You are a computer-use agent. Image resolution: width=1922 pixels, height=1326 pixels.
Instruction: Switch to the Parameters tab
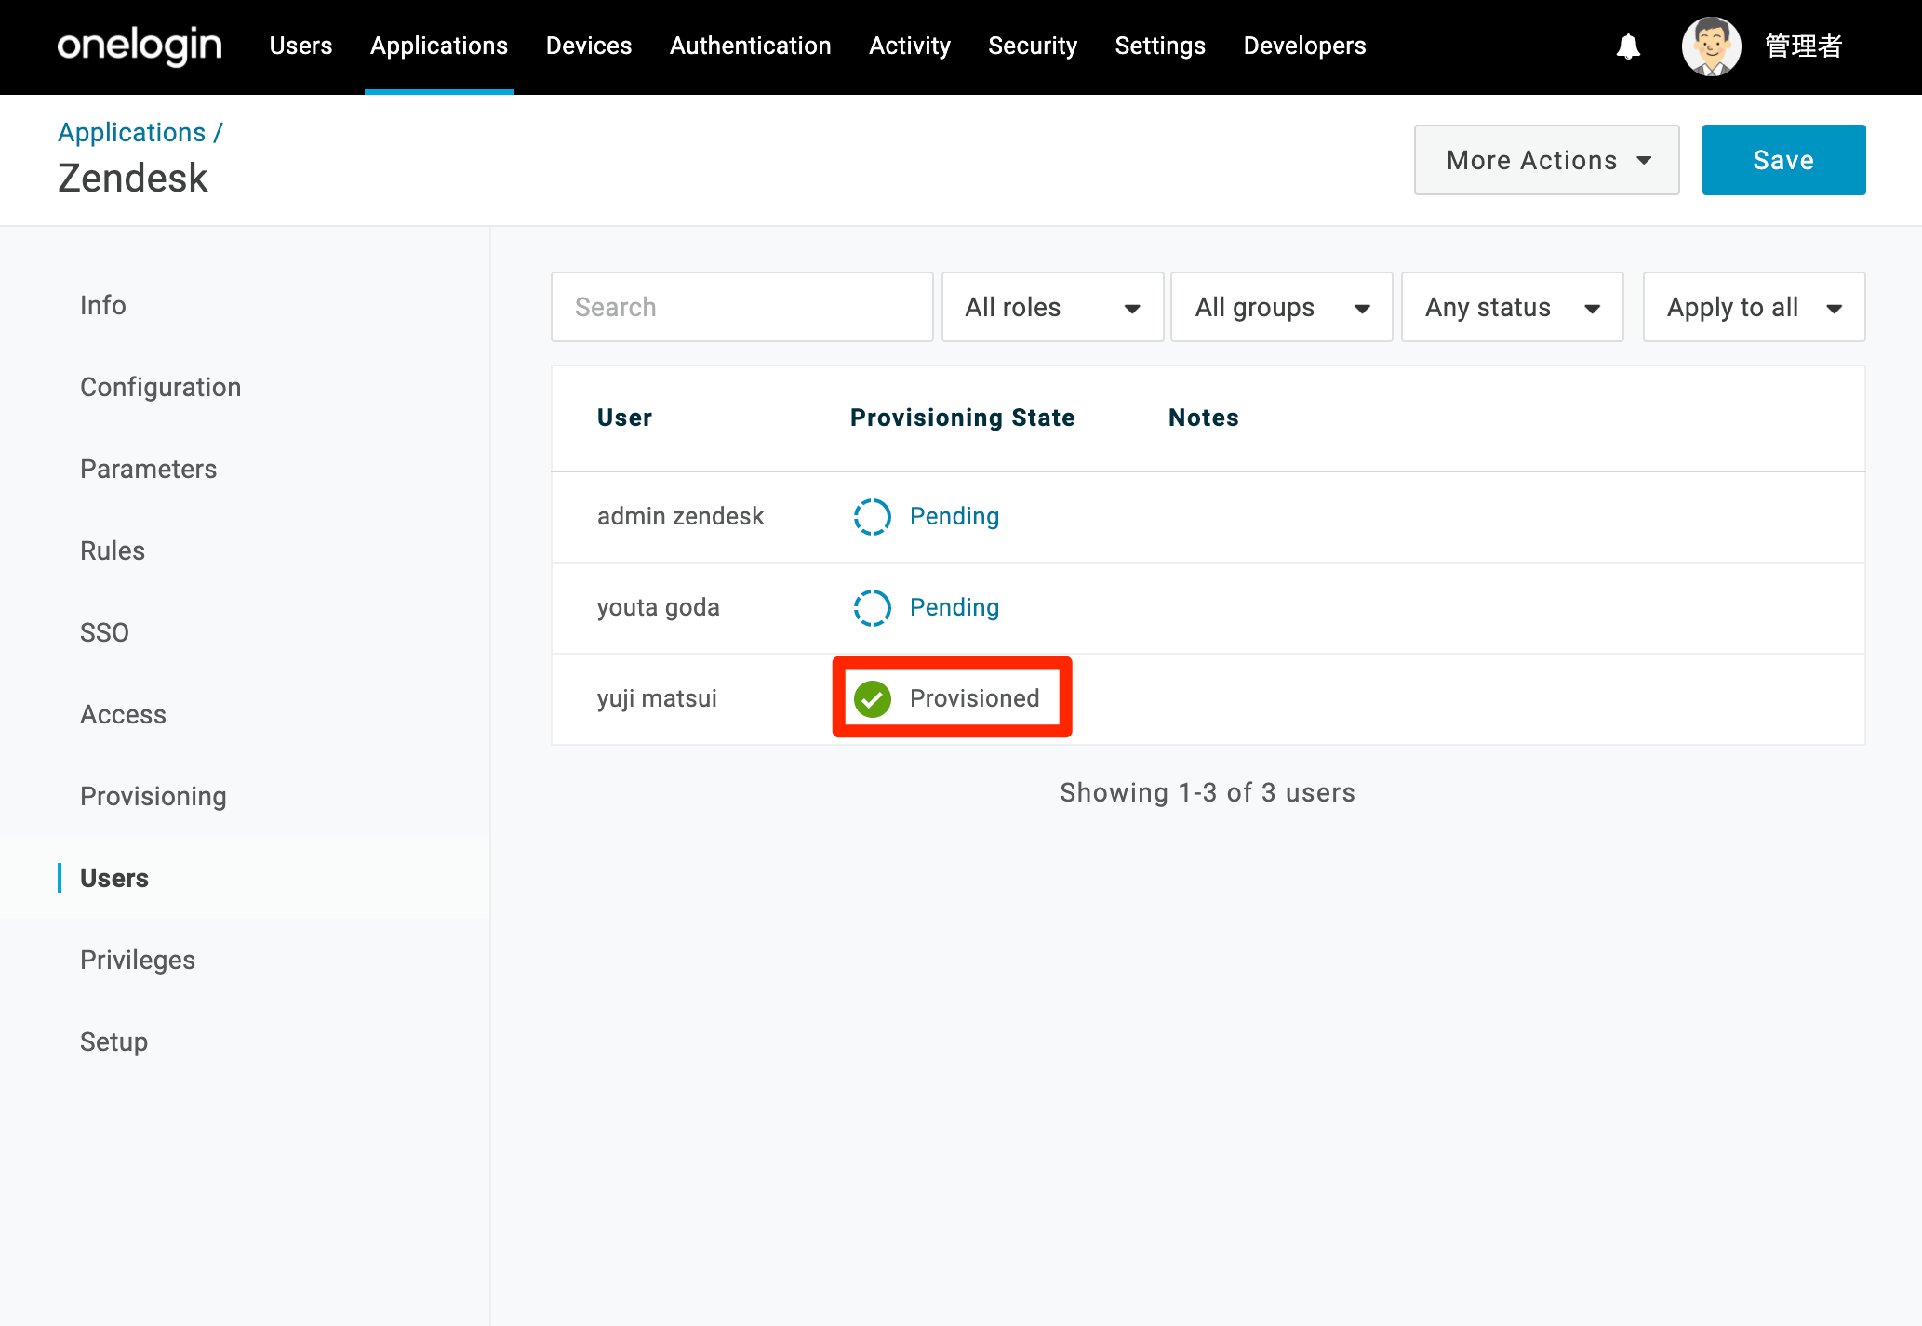[x=148, y=469]
